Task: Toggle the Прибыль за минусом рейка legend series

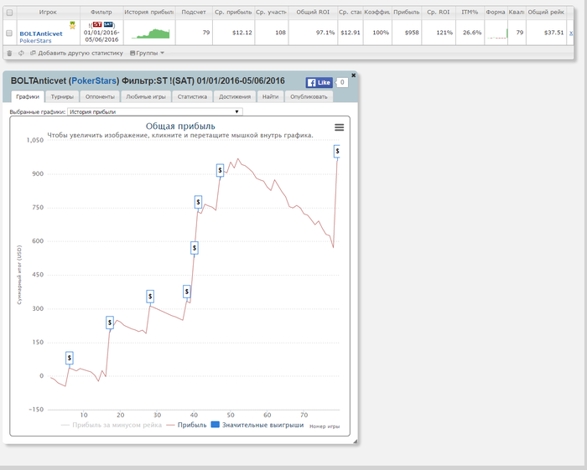Action: coord(112,425)
